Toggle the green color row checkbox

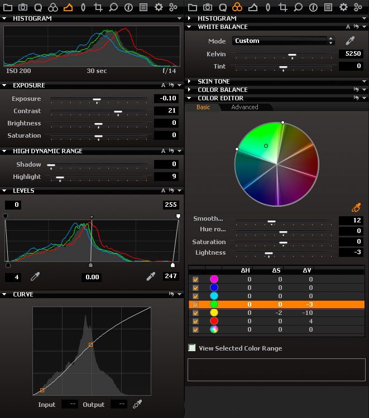coord(195,304)
